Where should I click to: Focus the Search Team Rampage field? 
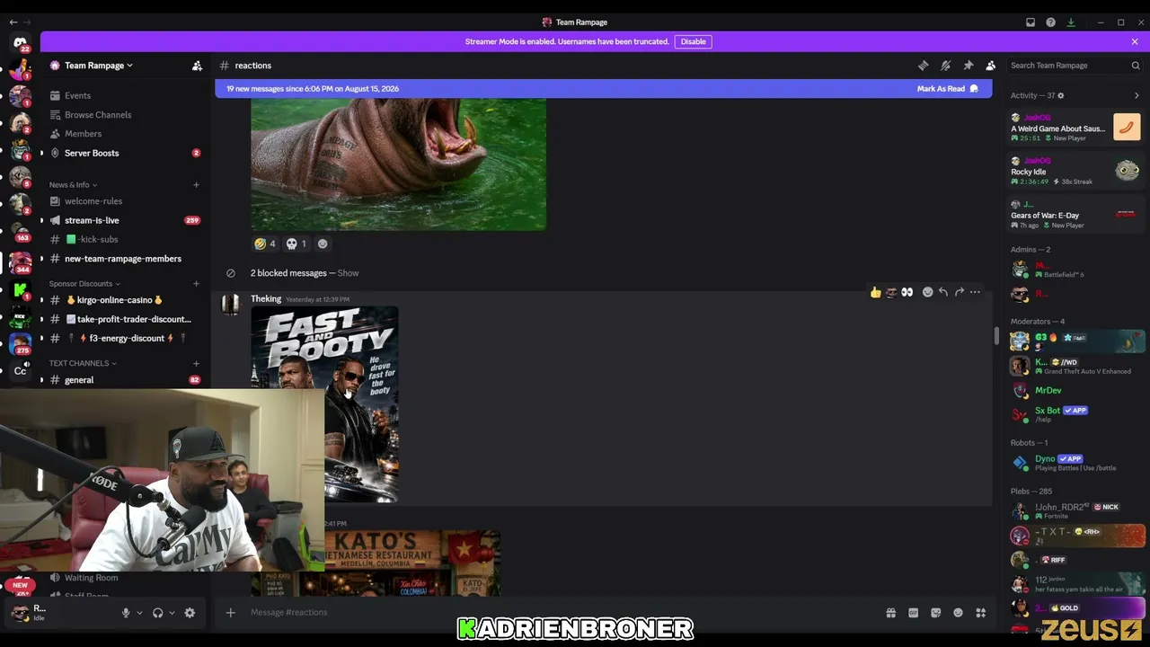(1075, 66)
